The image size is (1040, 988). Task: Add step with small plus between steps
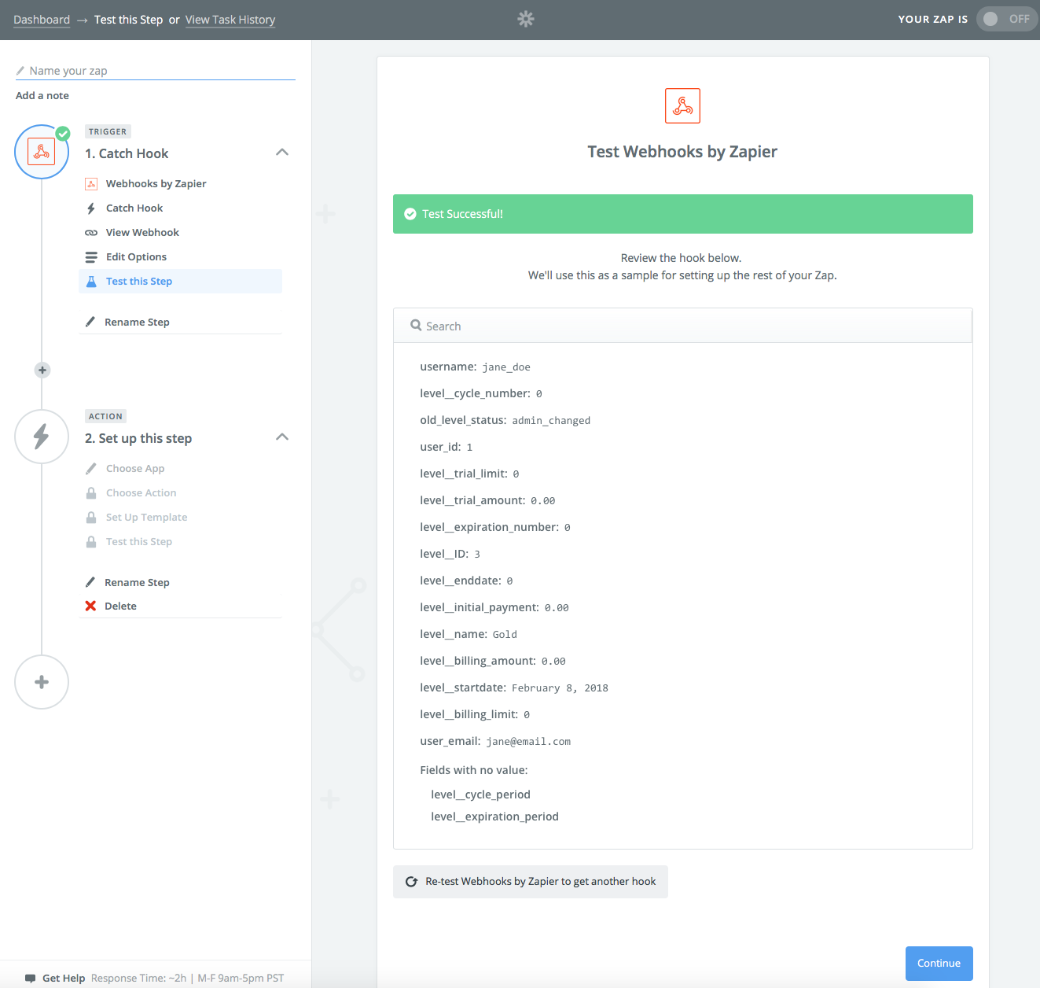[x=42, y=370]
